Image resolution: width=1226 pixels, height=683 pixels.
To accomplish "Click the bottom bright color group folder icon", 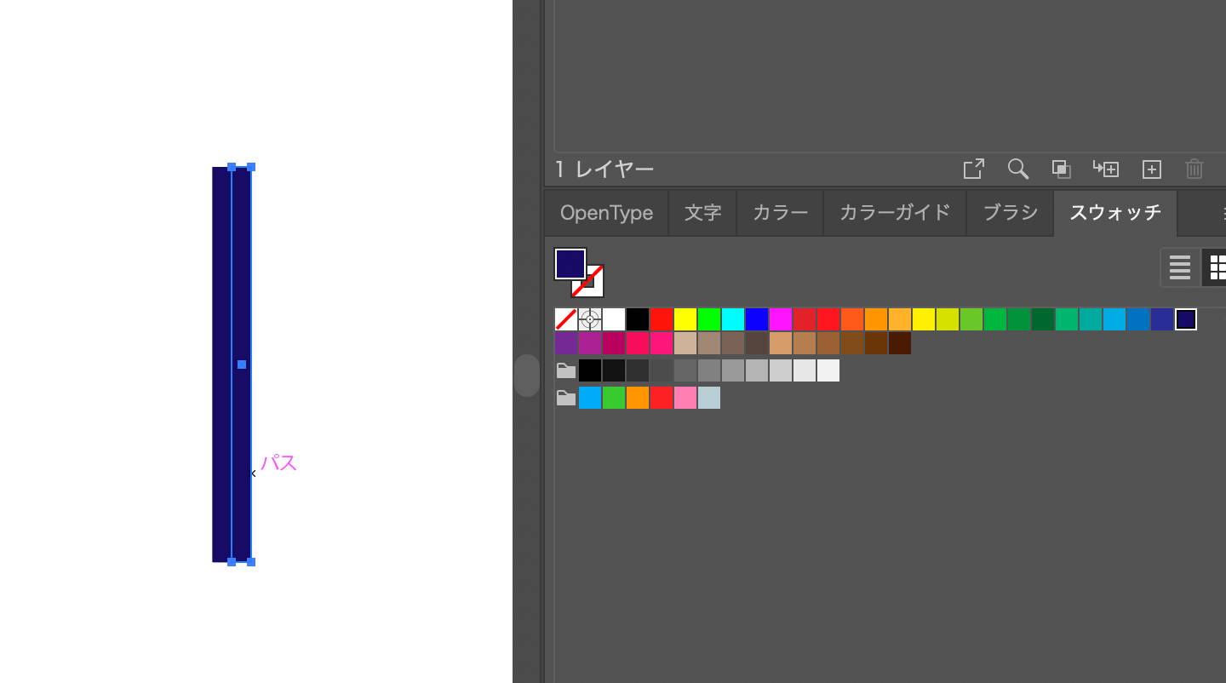I will pos(565,398).
